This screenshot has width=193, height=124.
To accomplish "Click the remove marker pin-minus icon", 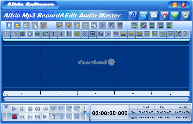I will 61,109.
